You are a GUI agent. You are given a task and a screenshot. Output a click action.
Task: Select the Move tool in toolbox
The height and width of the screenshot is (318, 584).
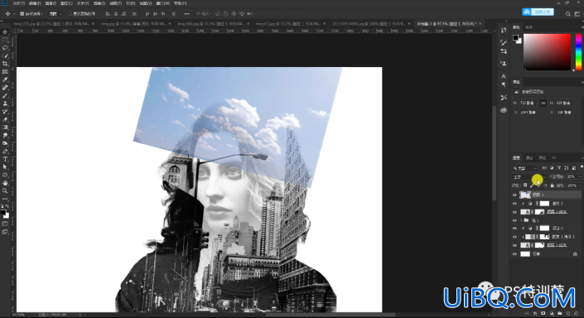tap(5, 32)
